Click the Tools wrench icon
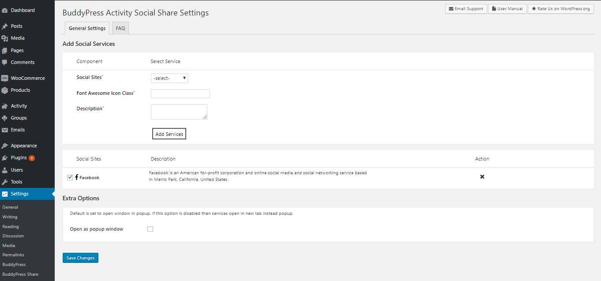This screenshot has height=281, width=601. (x=5, y=182)
